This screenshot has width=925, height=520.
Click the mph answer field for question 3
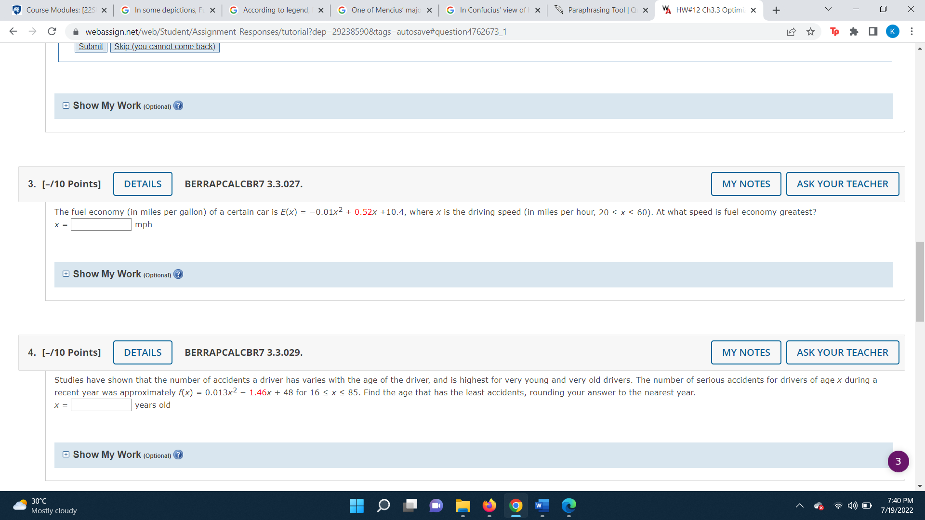(101, 225)
